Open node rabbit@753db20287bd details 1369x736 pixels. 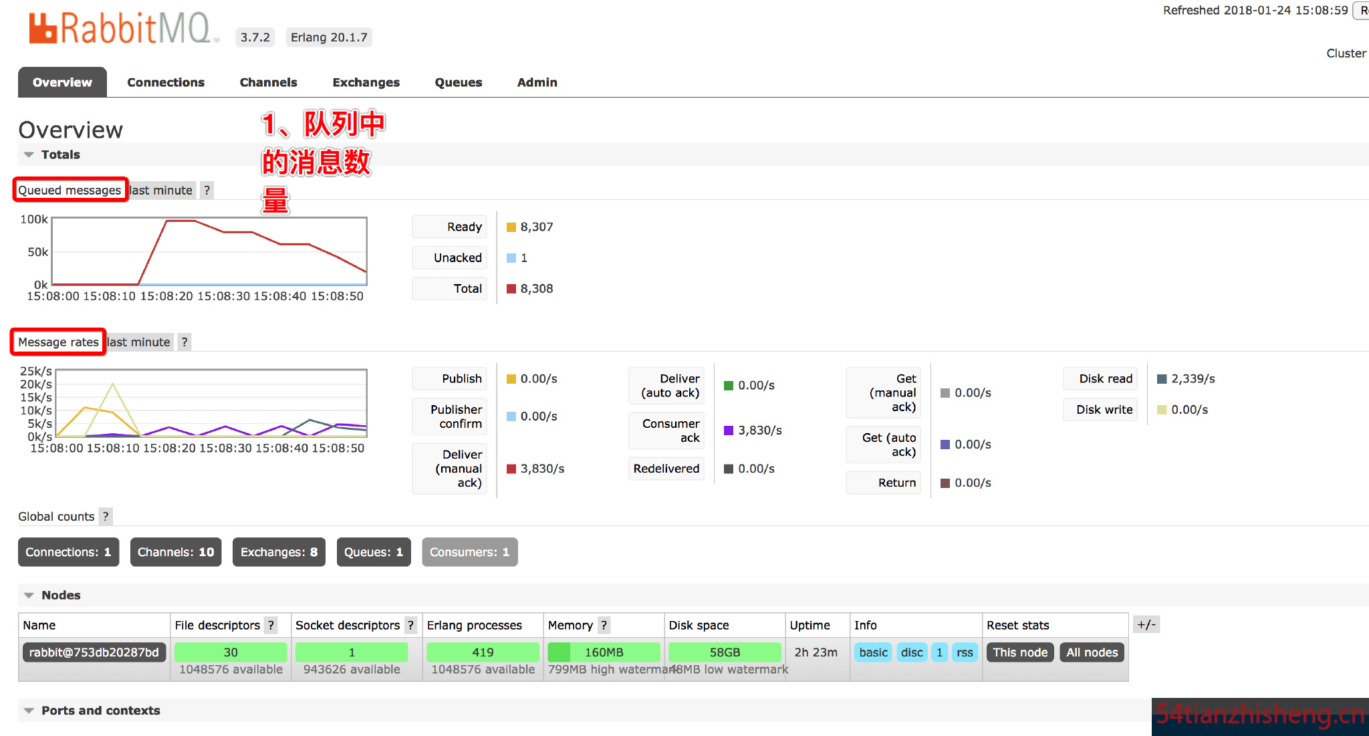point(94,652)
